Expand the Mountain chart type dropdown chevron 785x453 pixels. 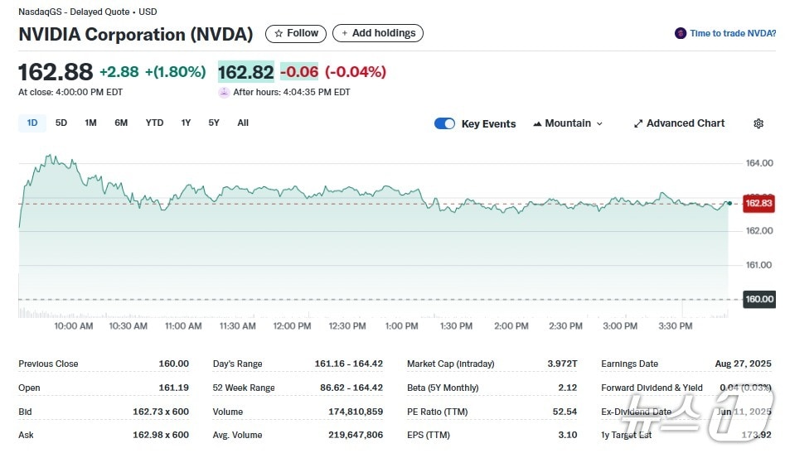pyautogui.click(x=599, y=123)
